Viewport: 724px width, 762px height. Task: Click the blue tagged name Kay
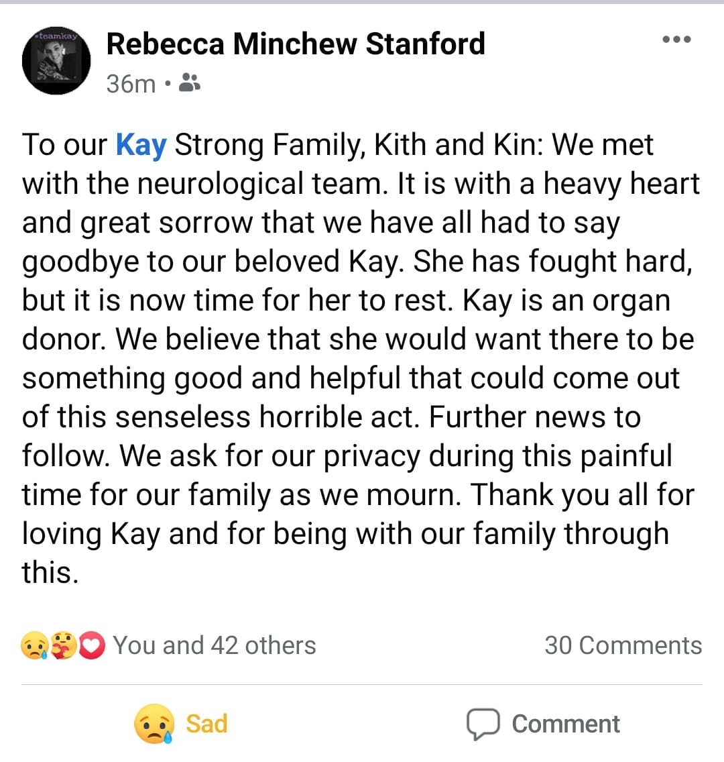click(141, 145)
